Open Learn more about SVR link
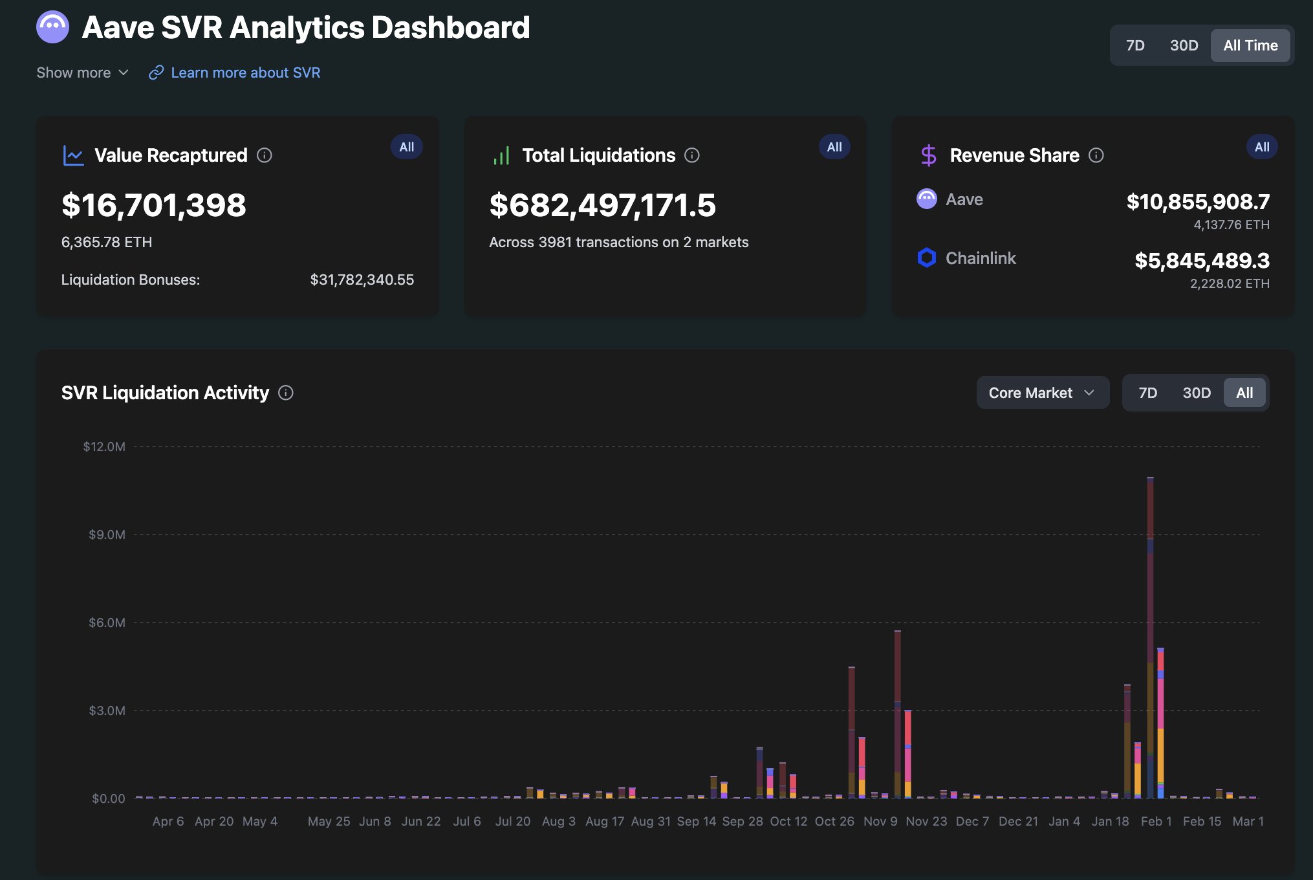This screenshot has width=1313, height=880. tap(245, 72)
